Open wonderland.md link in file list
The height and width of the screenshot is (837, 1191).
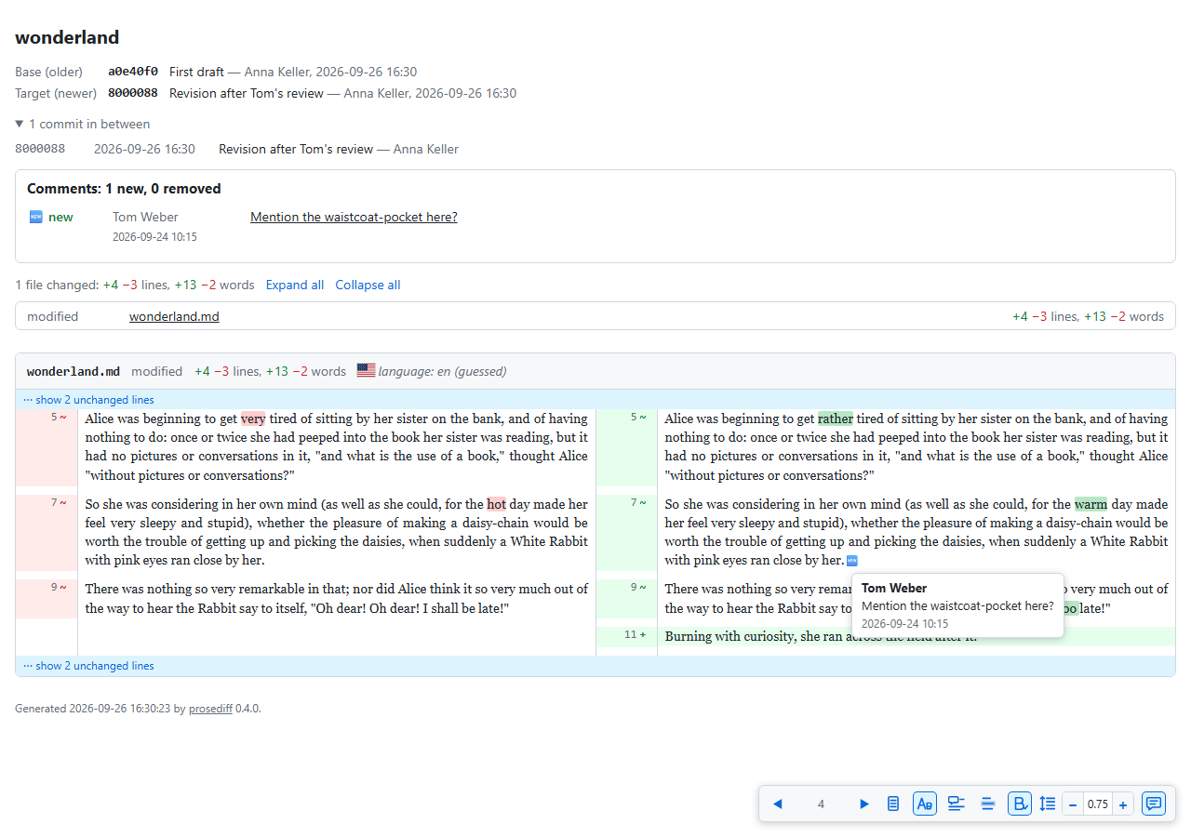(174, 316)
